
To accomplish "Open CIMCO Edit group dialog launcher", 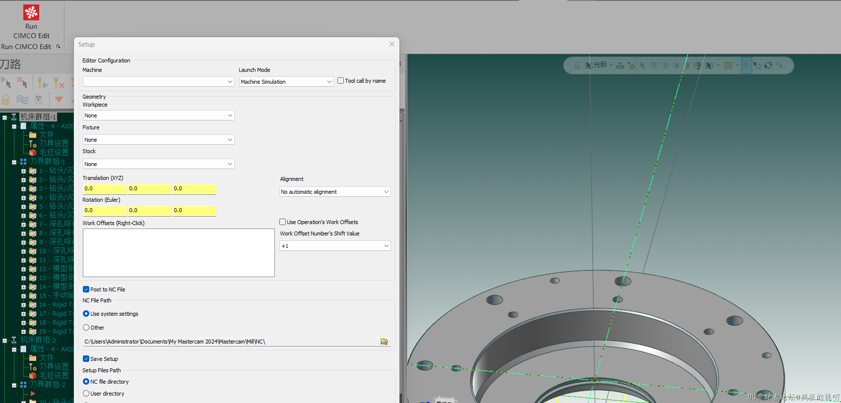I will pyautogui.click(x=59, y=47).
